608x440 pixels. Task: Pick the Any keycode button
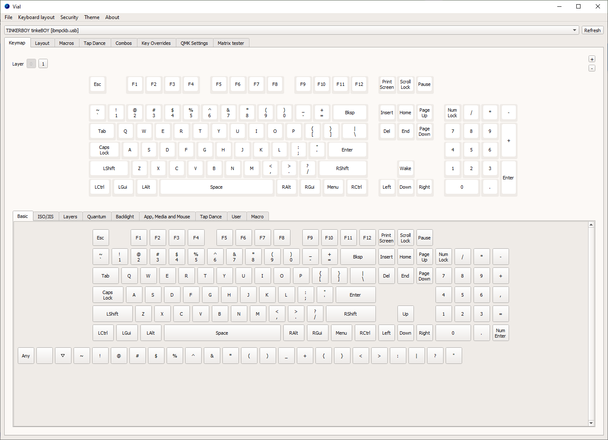click(x=26, y=356)
